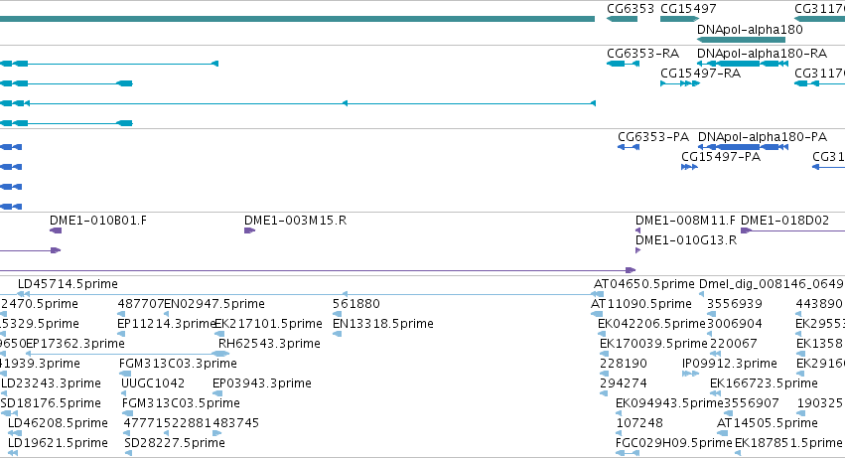845x458 pixels.
Task: Open the CG15497-RA transcript
Action: tap(679, 83)
